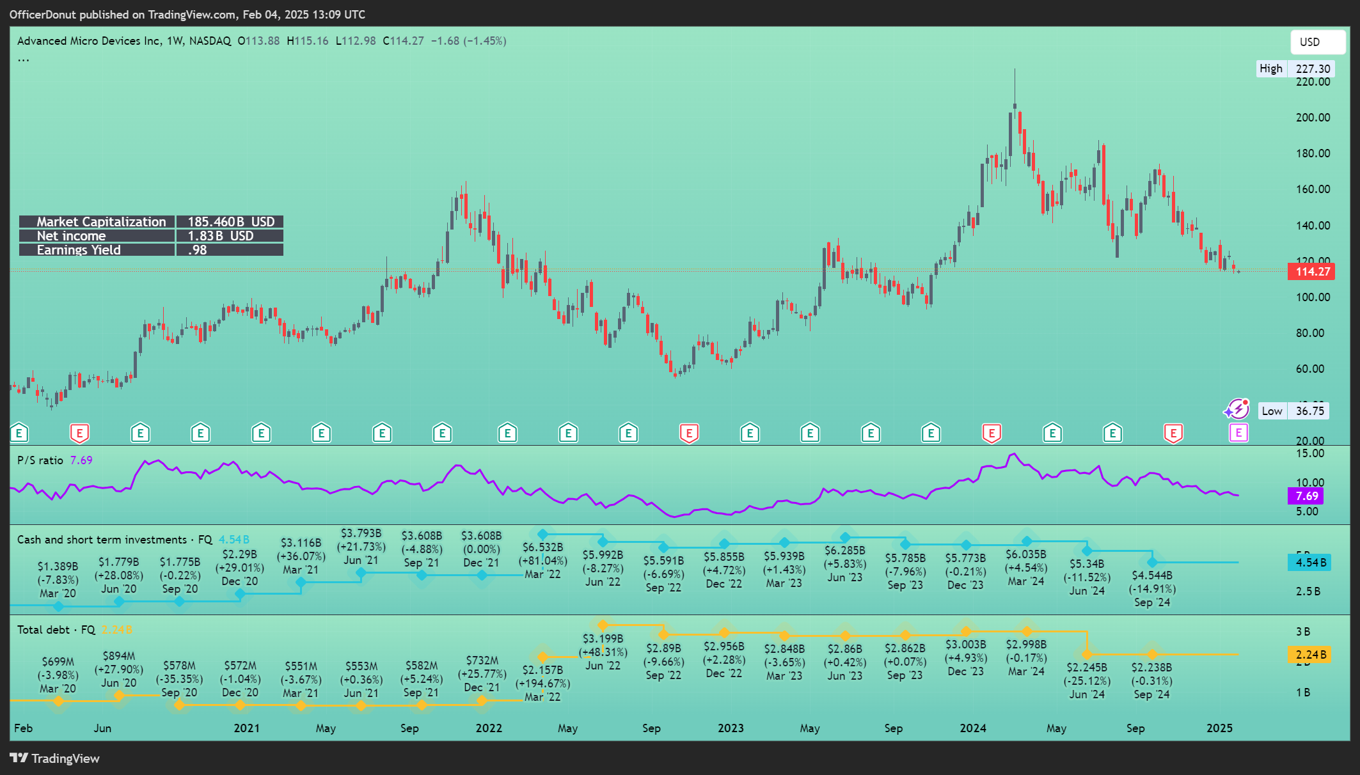Click the $699M Mar '20 debt data label
This screenshot has width=1360, height=775.
pos(58,675)
